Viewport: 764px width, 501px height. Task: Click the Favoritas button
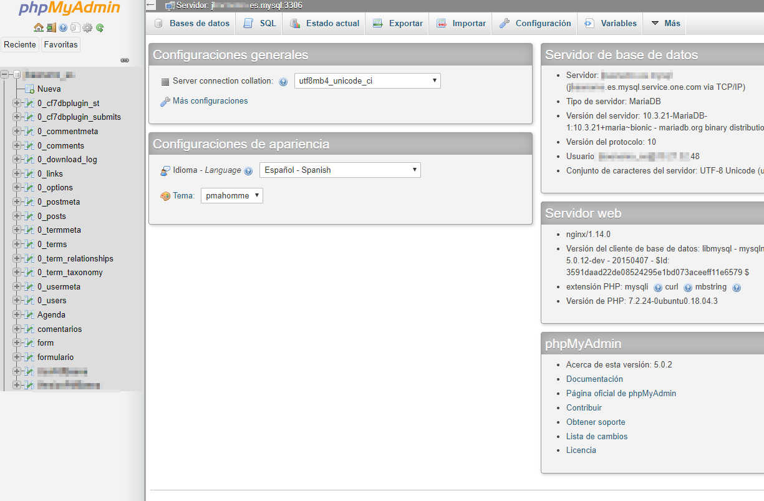pos(61,45)
